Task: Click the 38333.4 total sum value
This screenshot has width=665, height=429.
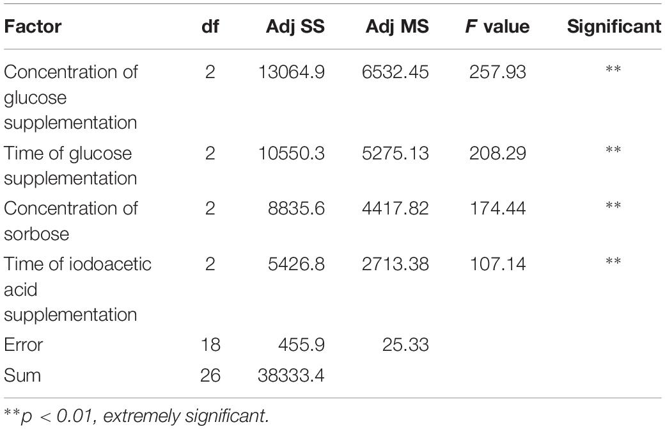Action: coord(291,375)
